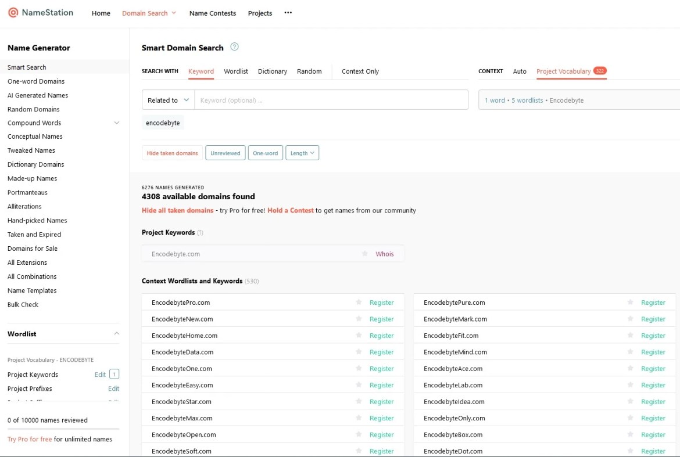Open the three-dots more menu in navbar
This screenshot has width=680, height=457.
coord(288,13)
